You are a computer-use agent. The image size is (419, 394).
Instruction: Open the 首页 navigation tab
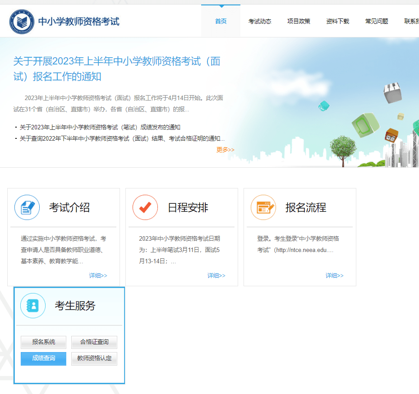point(221,21)
